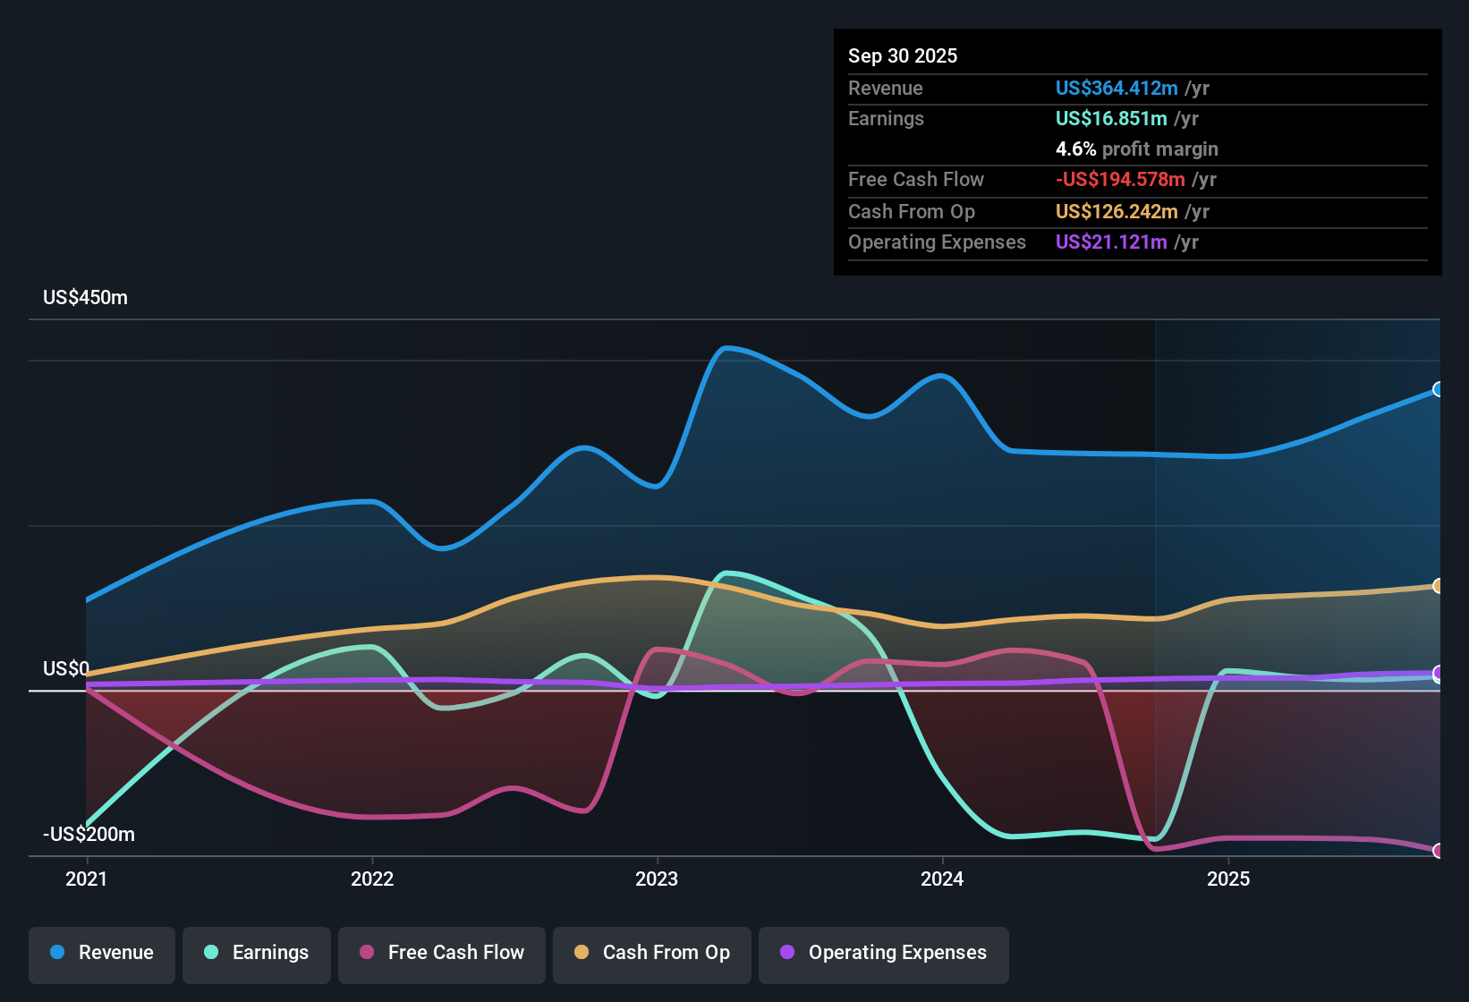The height and width of the screenshot is (1002, 1469).
Task: Click the pink Free Cash Flow legend dot
Action: click(x=367, y=953)
